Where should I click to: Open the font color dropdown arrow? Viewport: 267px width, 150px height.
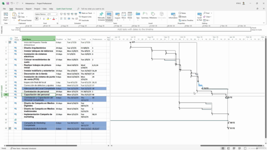[56, 19]
